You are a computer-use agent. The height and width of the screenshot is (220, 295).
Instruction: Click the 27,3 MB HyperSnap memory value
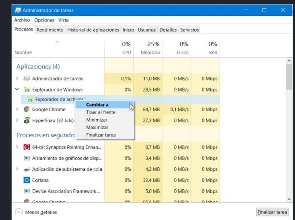click(x=151, y=120)
